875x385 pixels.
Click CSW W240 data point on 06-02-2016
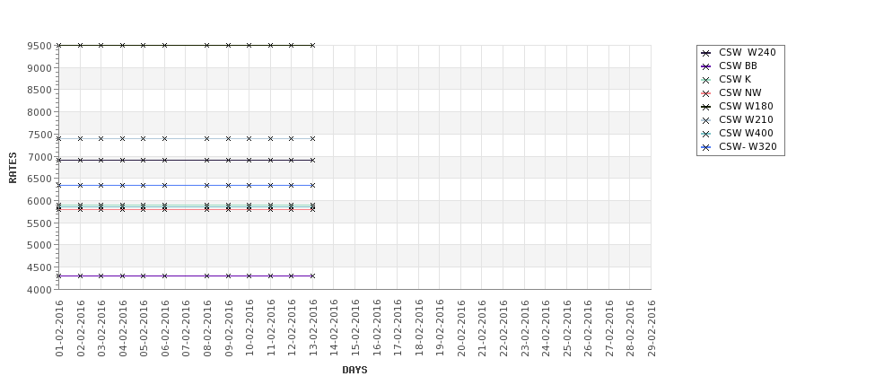pos(164,160)
